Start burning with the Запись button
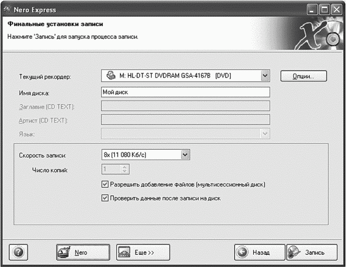This screenshot has width=346, height=267. coord(312,252)
